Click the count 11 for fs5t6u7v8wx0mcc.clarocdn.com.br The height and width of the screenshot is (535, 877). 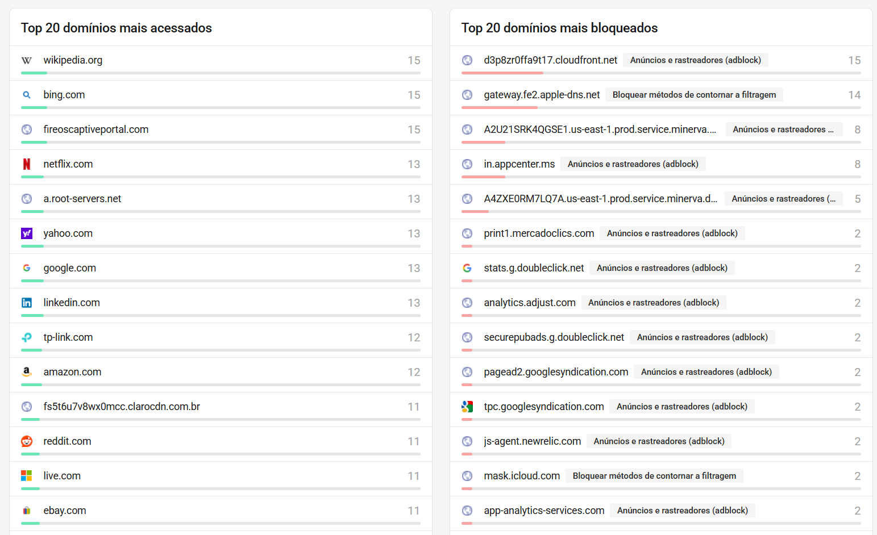[413, 407]
